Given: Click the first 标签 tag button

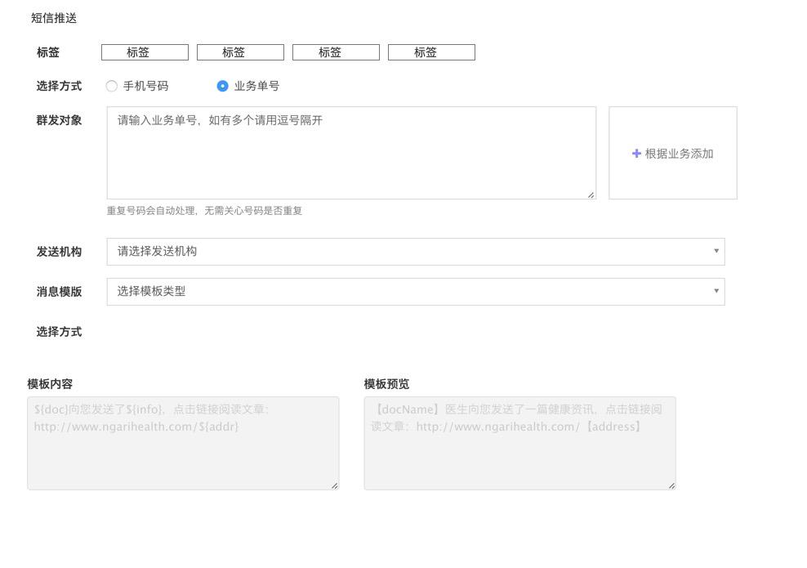Looking at the screenshot, I should coord(145,52).
